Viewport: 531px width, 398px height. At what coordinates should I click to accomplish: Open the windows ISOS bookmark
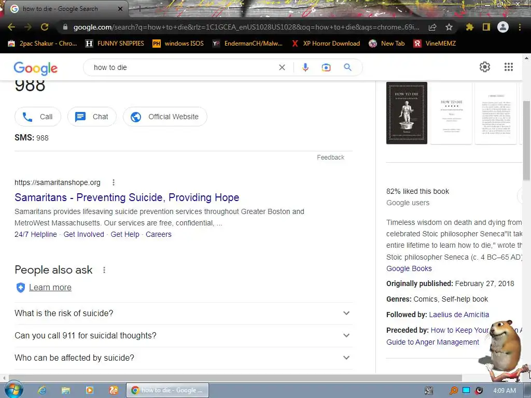tap(178, 44)
